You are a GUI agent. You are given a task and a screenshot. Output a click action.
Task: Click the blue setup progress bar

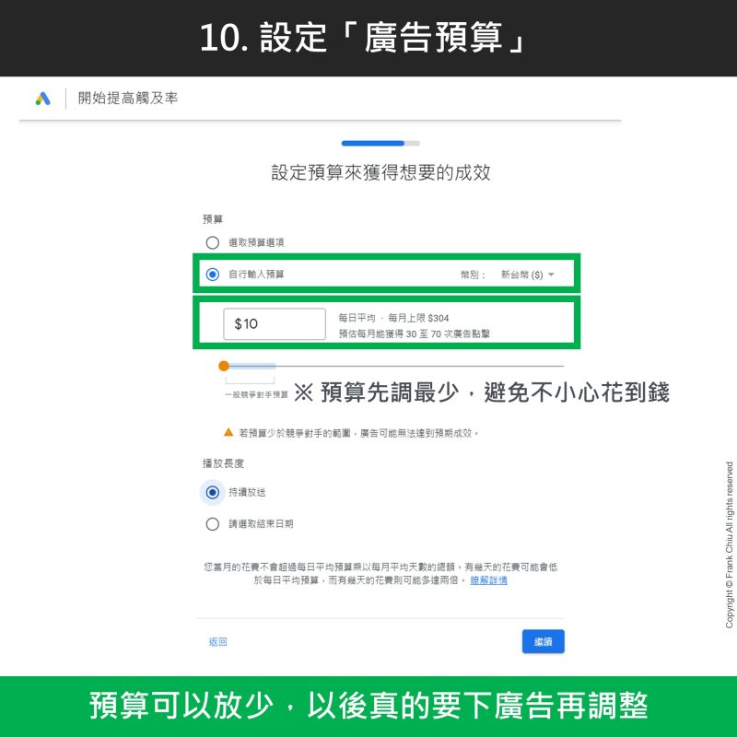373,143
